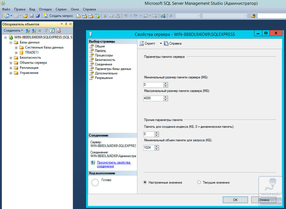Pin the Object Explorer panel

pos(66,24)
